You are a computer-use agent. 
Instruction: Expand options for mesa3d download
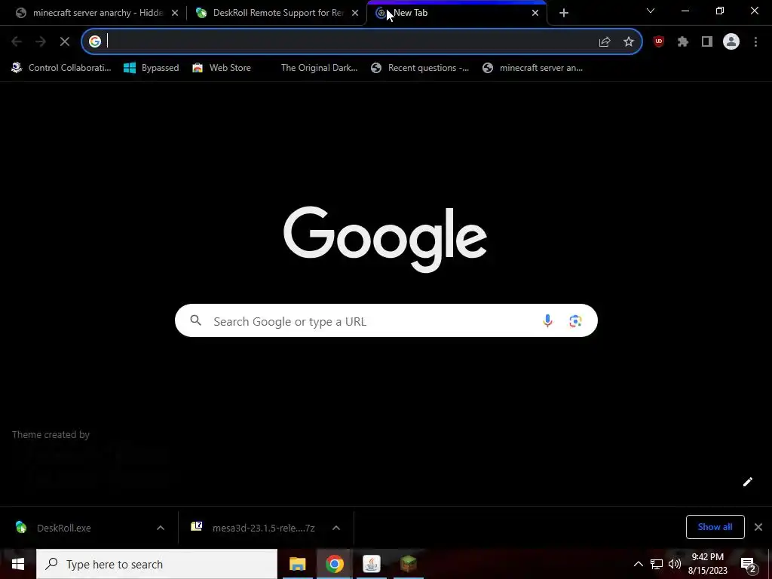pos(336,528)
